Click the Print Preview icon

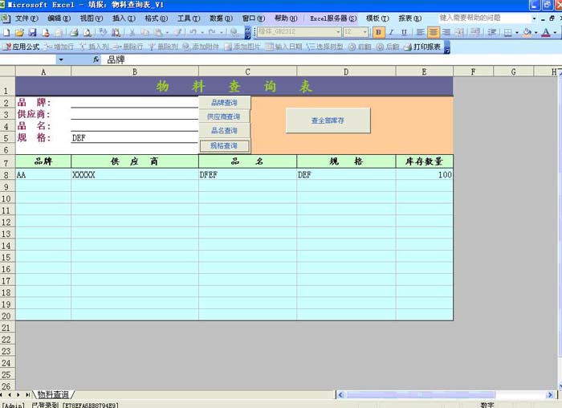tap(87, 32)
